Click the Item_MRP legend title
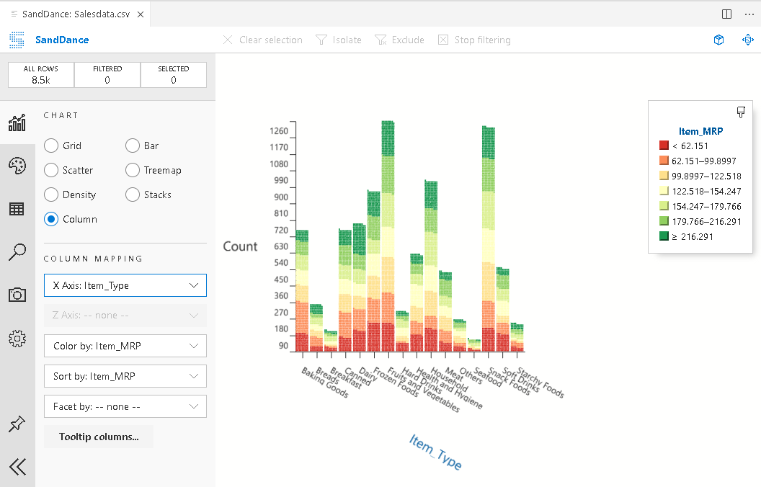This screenshot has height=487, width=761. (x=700, y=131)
